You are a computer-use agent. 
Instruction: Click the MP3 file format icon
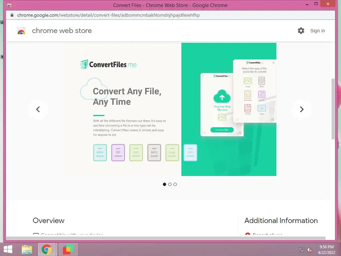click(154, 153)
